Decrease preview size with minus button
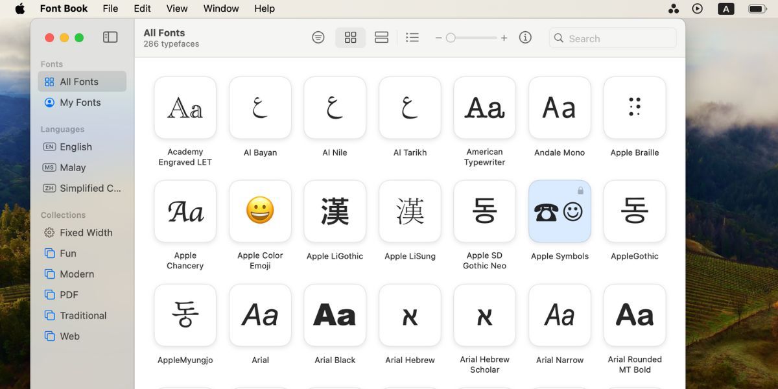Image resolution: width=778 pixels, height=389 pixels. pos(438,38)
